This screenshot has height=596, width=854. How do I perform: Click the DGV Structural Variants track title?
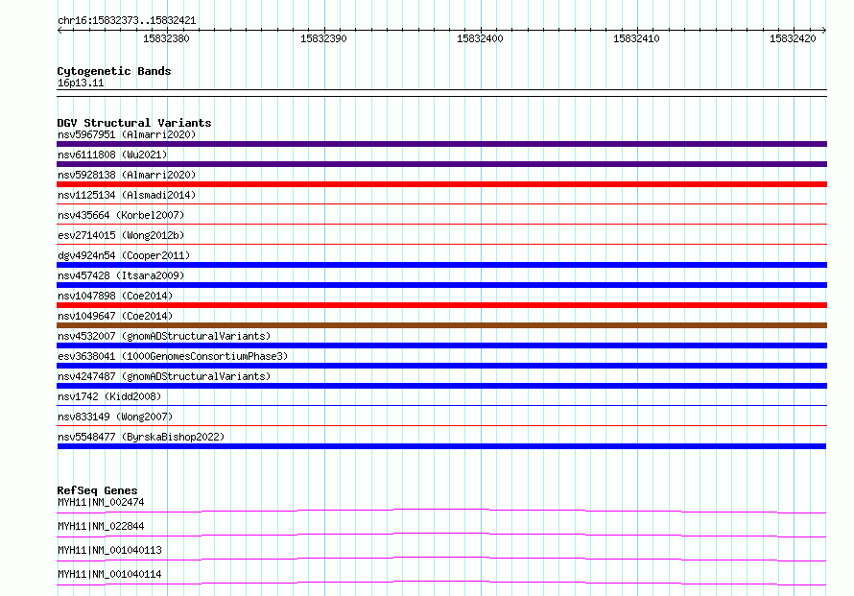(134, 123)
